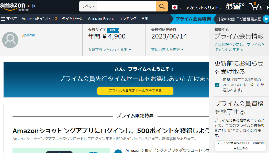Select タイムセール in navigation bar
The width and height of the screenshot is (269, 153).
(x=73, y=19)
